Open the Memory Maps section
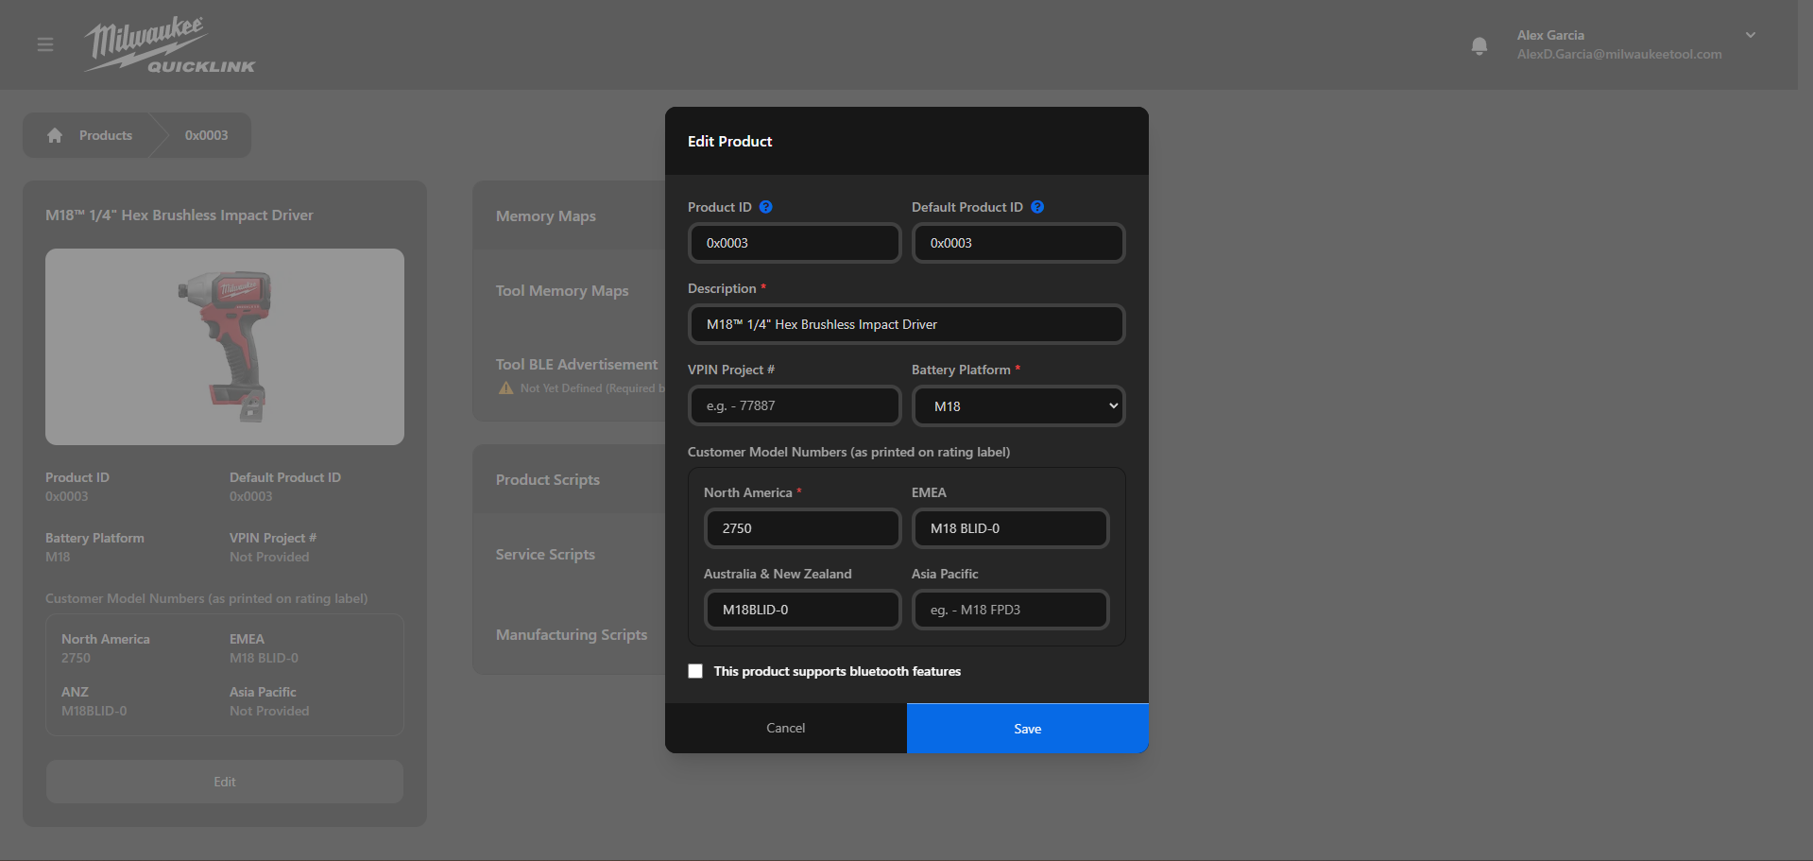Viewport: 1813px width, 861px height. point(546,215)
